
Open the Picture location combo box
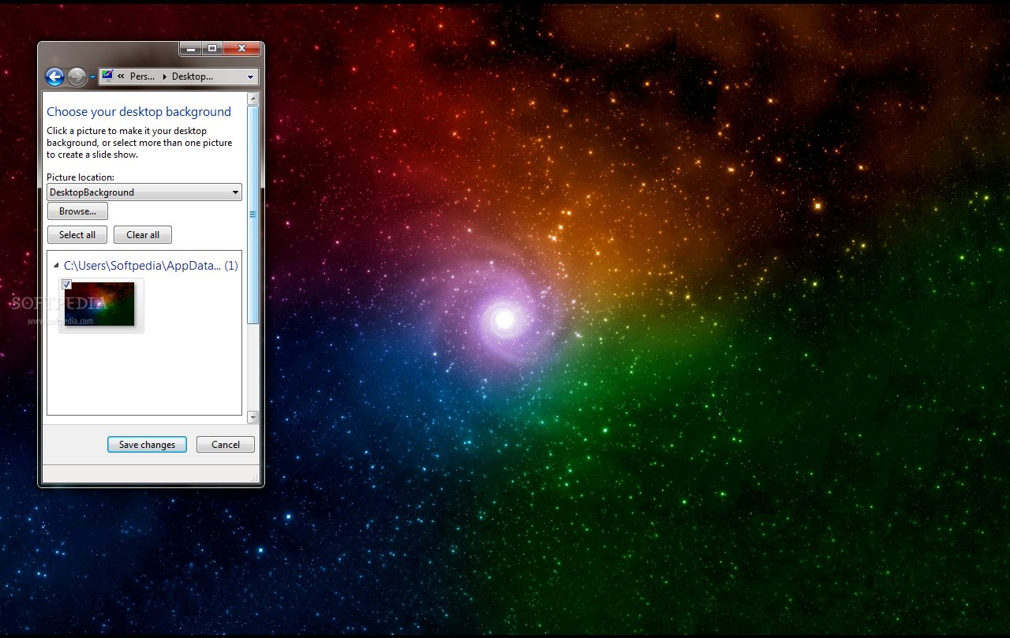144,192
